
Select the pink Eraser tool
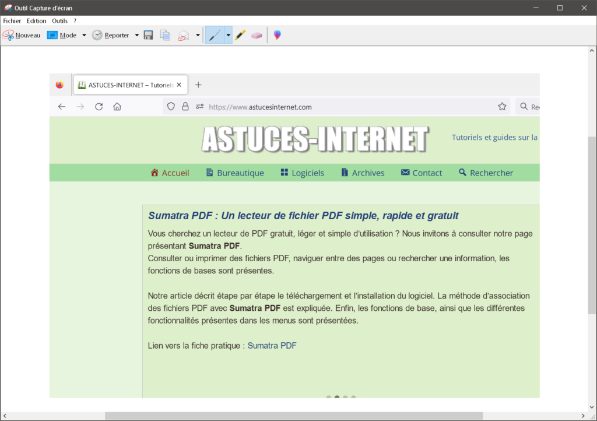257,35
